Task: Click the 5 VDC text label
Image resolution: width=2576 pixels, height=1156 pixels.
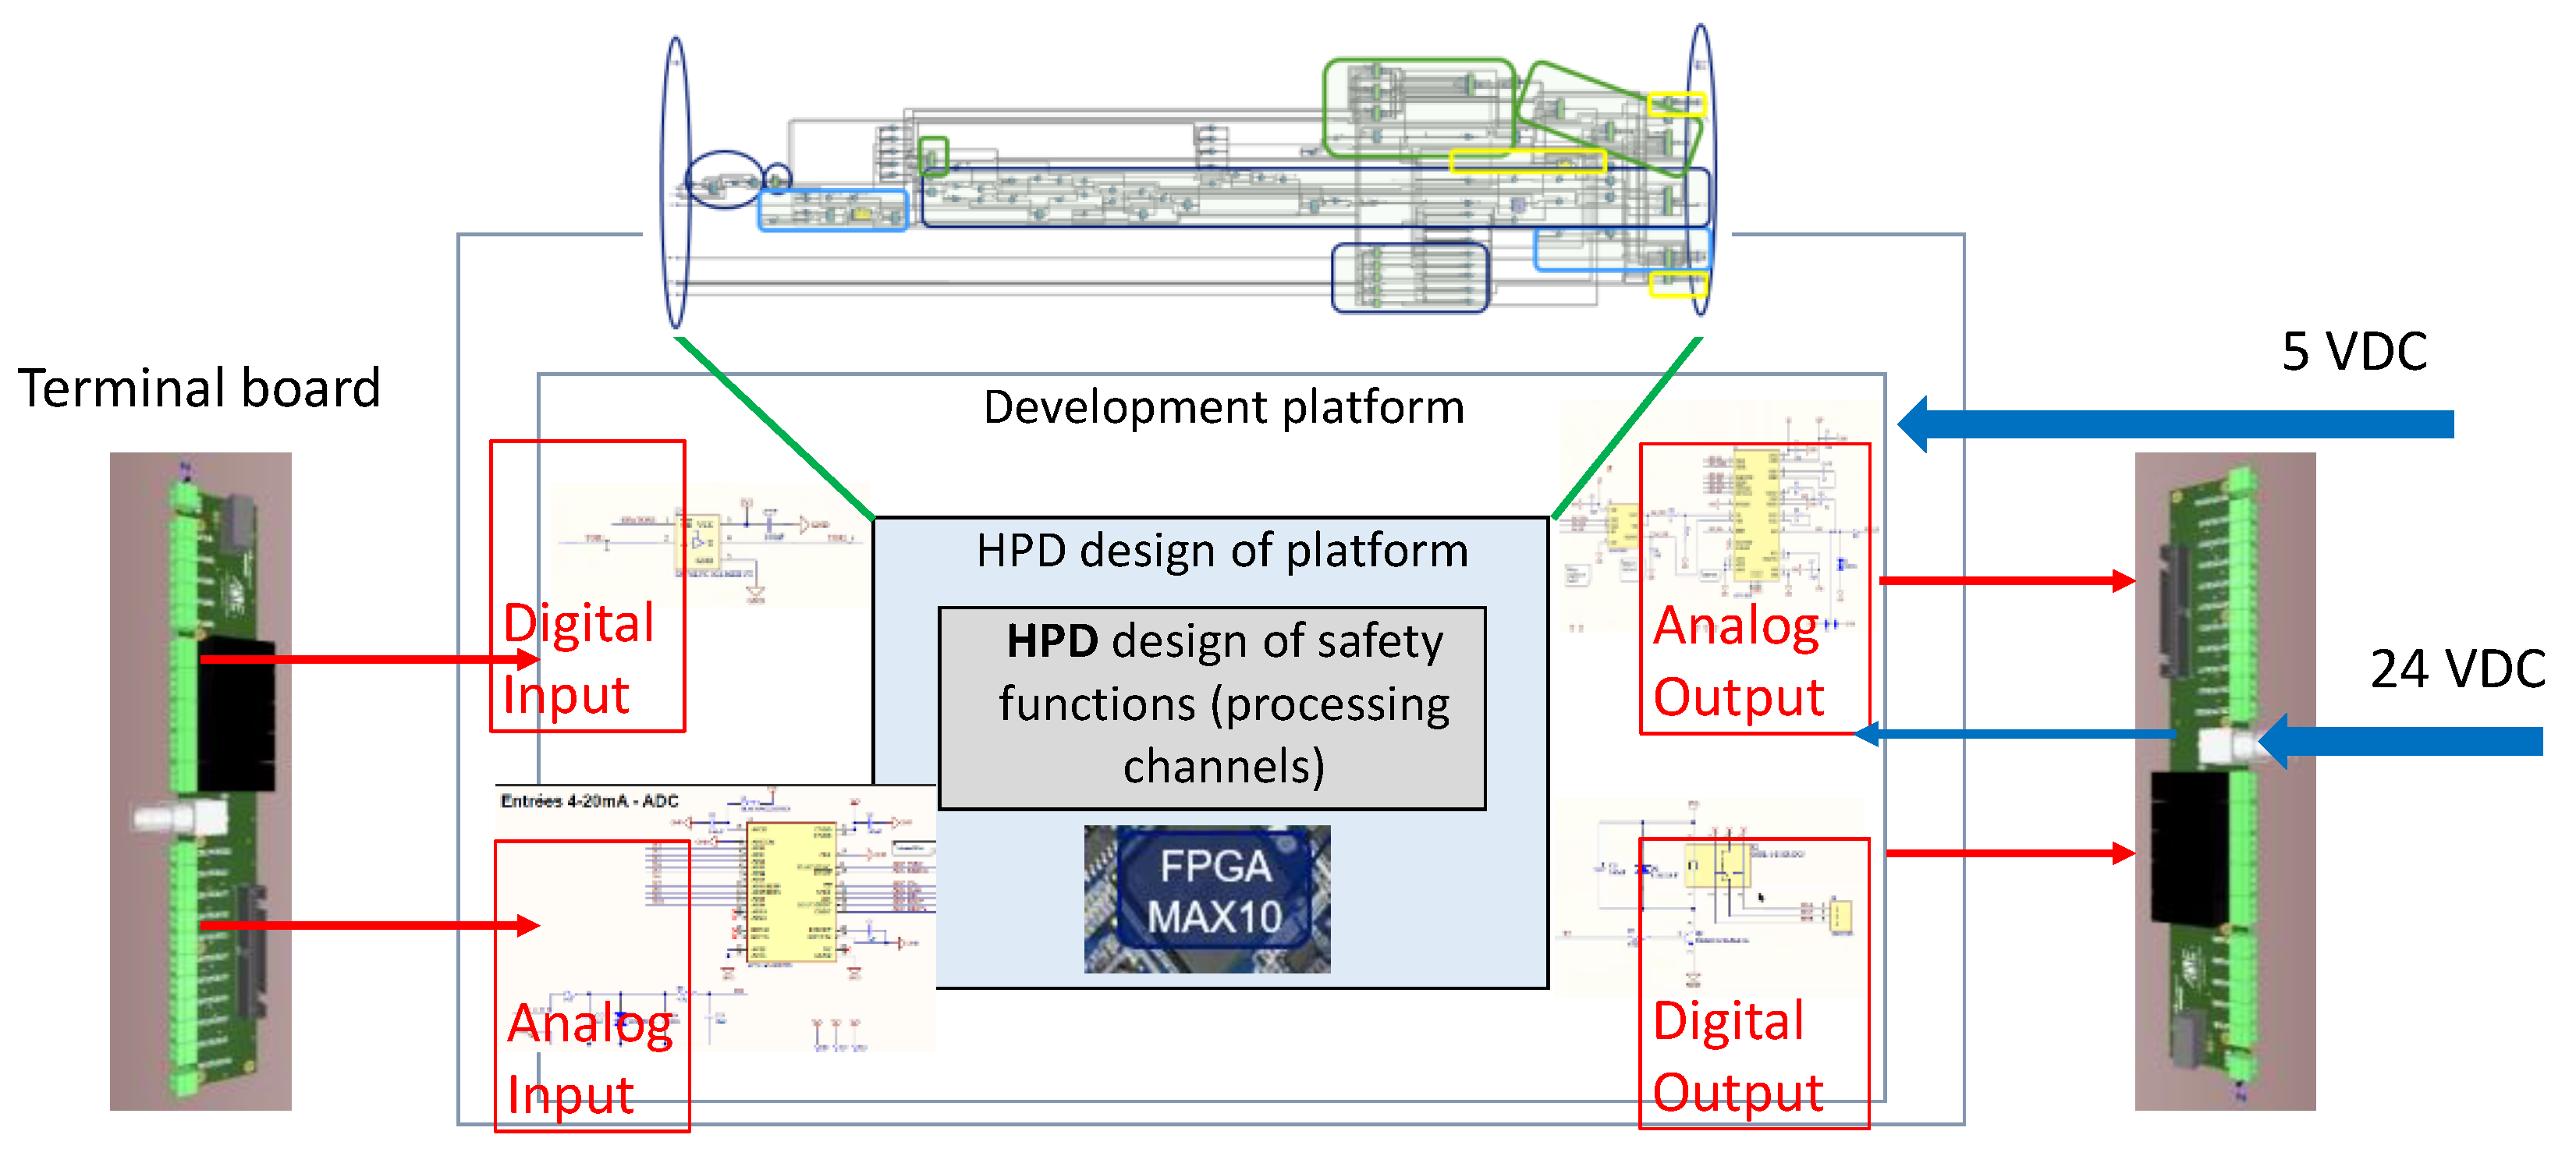Action: [x=2354, y=352]
